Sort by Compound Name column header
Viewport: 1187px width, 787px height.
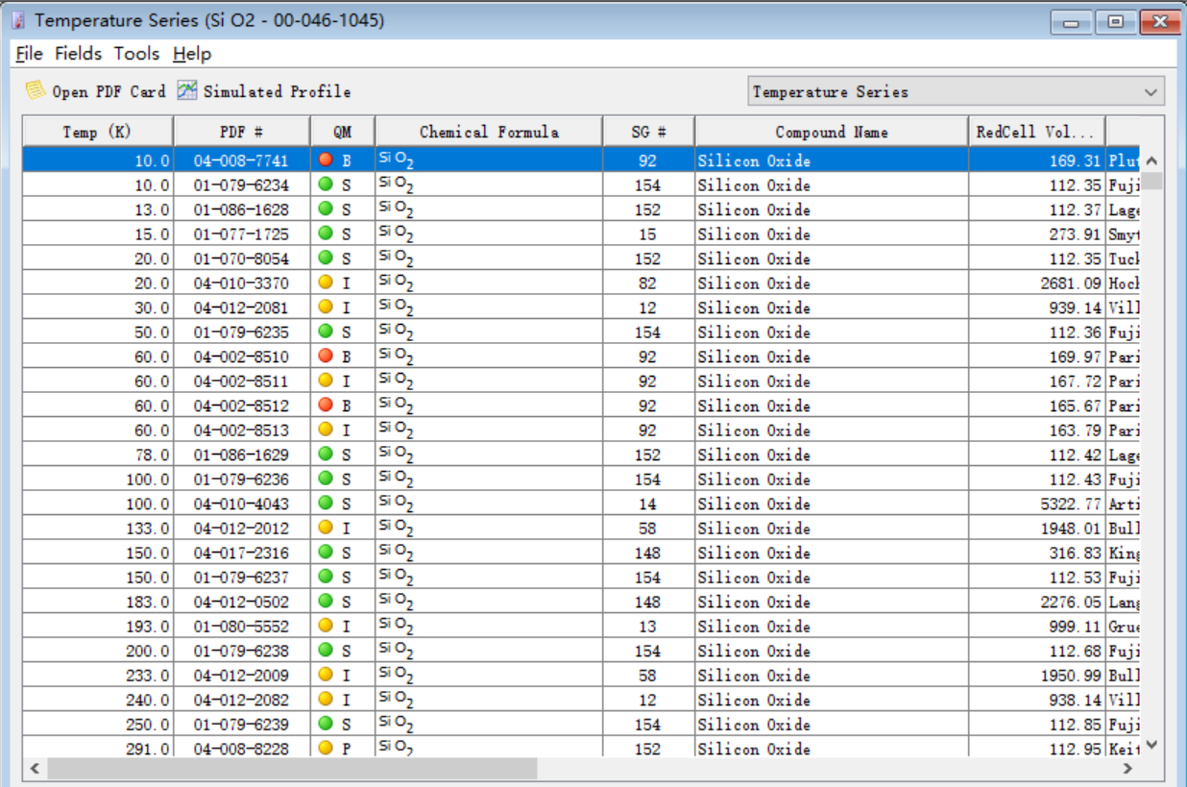pos(832,132)
